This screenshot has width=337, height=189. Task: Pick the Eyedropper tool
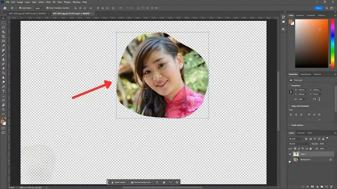click(x=4, y=45)
